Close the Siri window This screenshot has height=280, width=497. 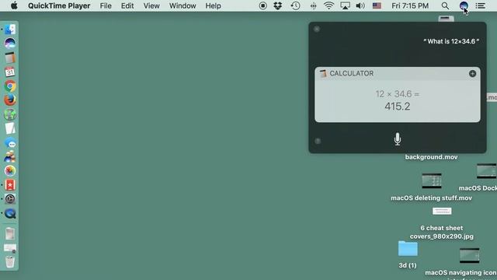[317, 30]
